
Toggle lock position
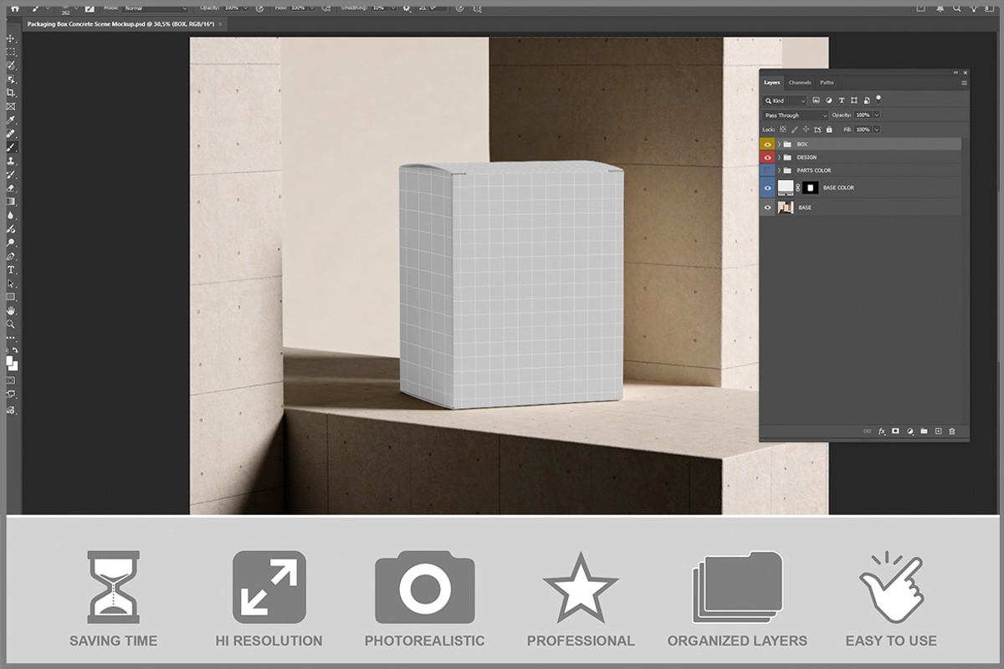coord(806,129)
